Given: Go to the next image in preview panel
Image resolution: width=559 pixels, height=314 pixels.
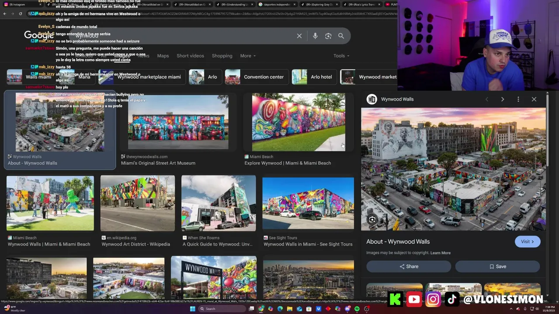Looking at the screenshot, I should 503,99.
